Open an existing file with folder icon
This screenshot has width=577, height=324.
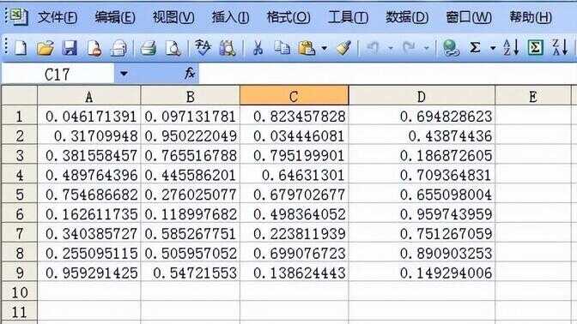(46, 48)
